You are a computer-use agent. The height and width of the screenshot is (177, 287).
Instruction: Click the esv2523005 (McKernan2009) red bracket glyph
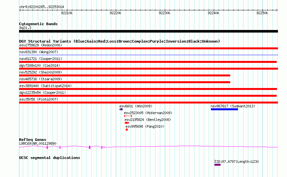128,116
